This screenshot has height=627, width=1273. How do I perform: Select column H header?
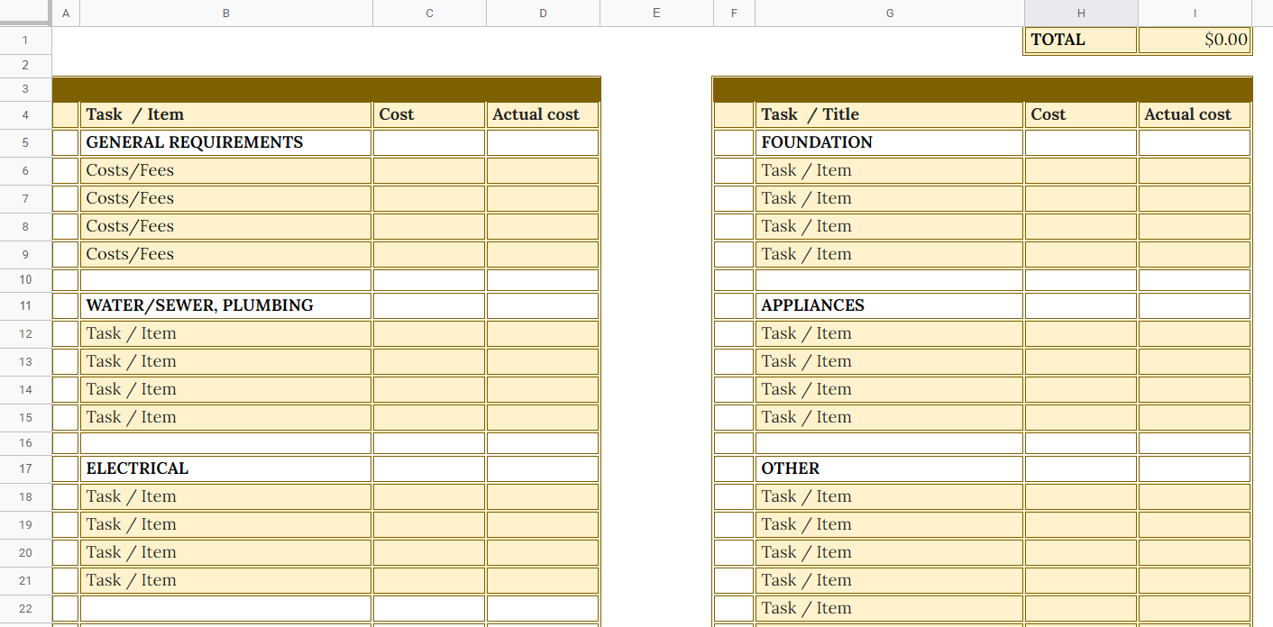click(x=1079, y=13)
